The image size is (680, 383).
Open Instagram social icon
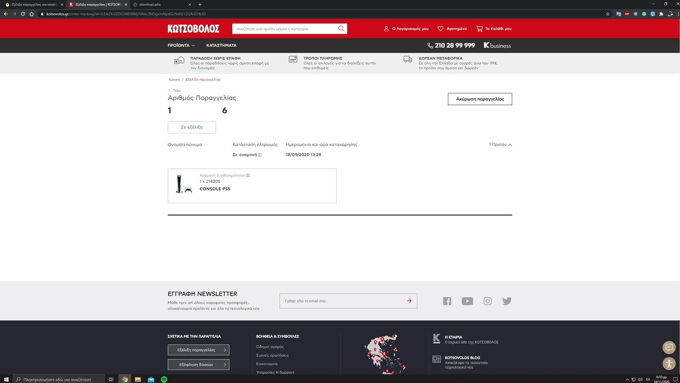(487, 301)
